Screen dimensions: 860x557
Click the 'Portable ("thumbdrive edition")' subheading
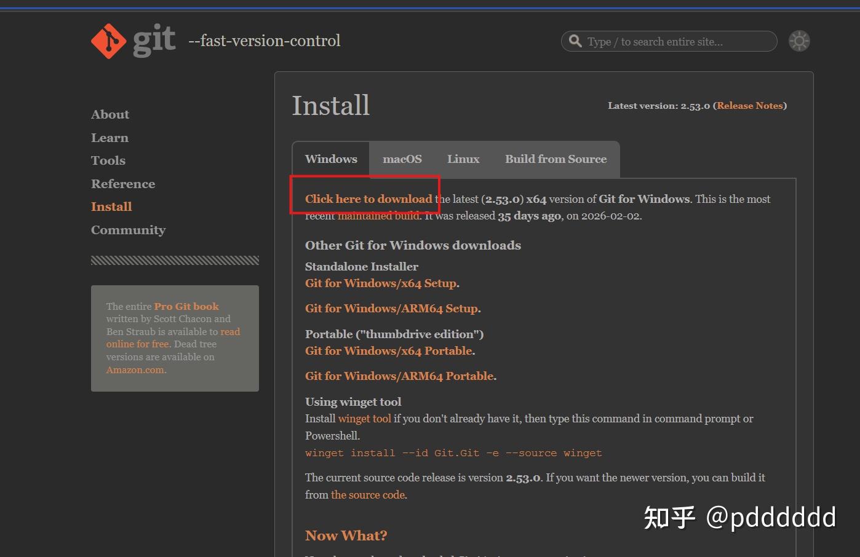(x=394, y=334)
